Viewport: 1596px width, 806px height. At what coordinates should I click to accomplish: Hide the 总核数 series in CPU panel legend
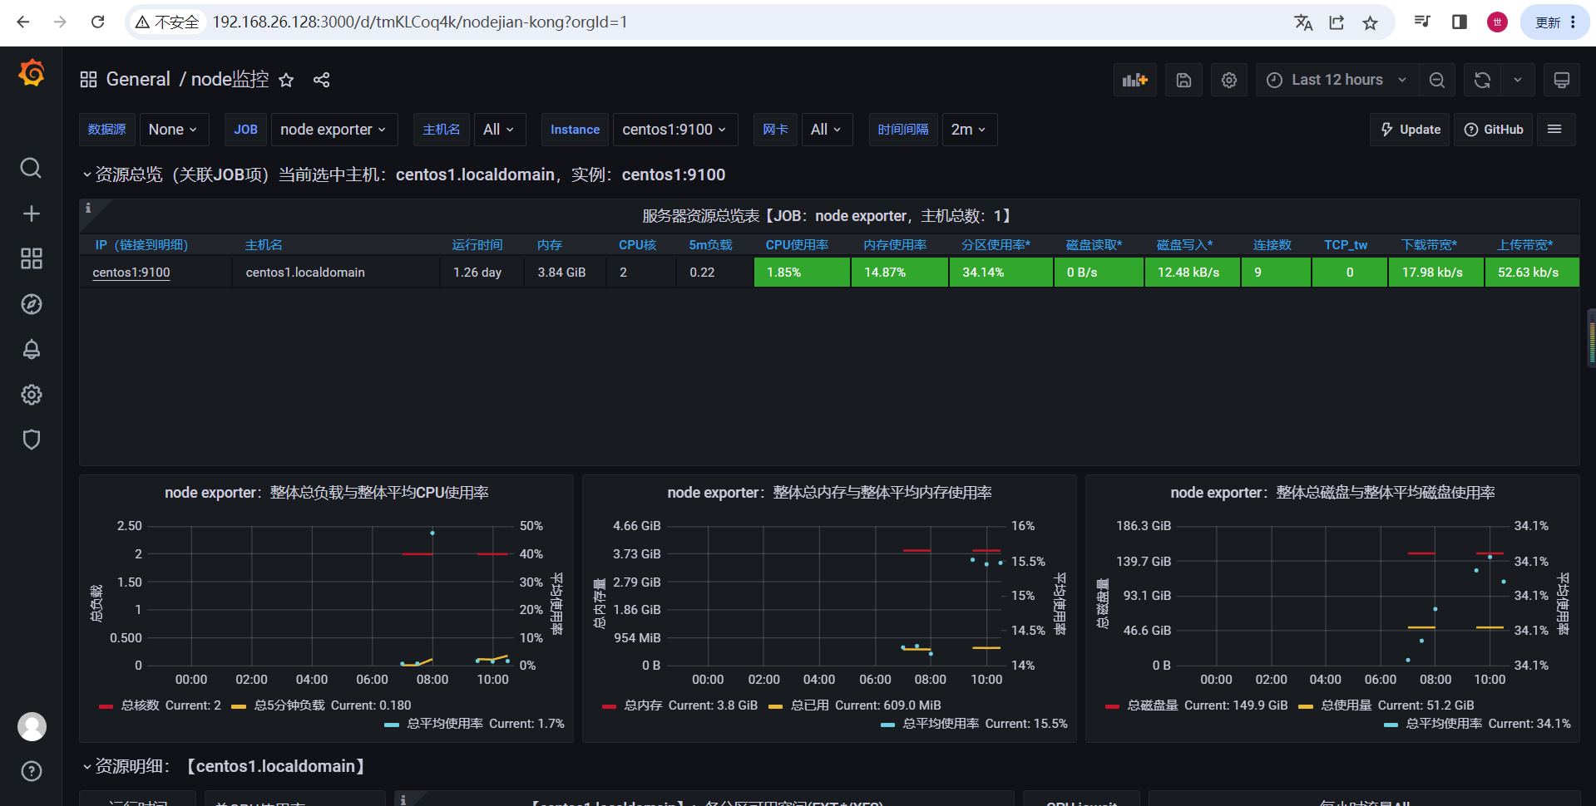click(x=138, y=705)
